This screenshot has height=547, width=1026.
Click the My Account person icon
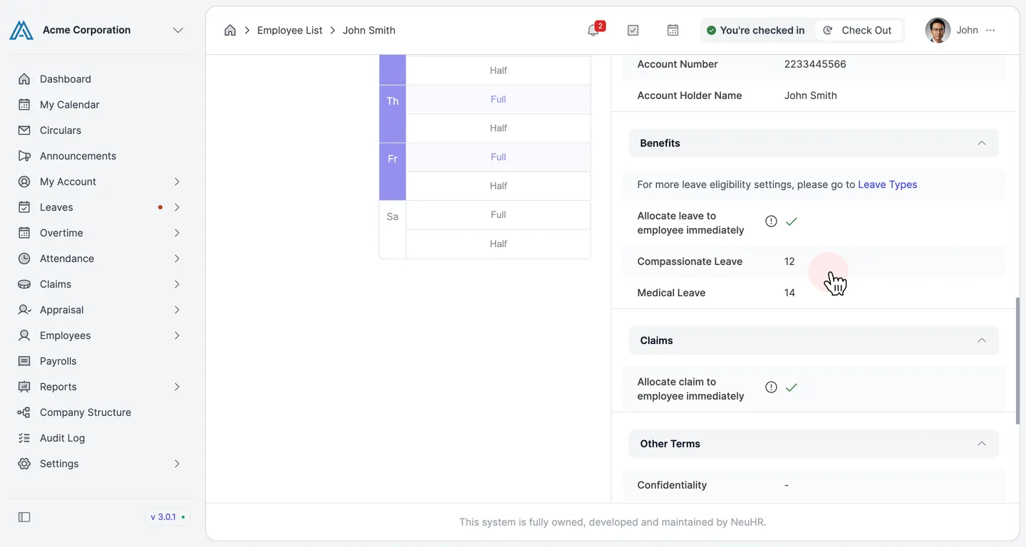point(24,182)
